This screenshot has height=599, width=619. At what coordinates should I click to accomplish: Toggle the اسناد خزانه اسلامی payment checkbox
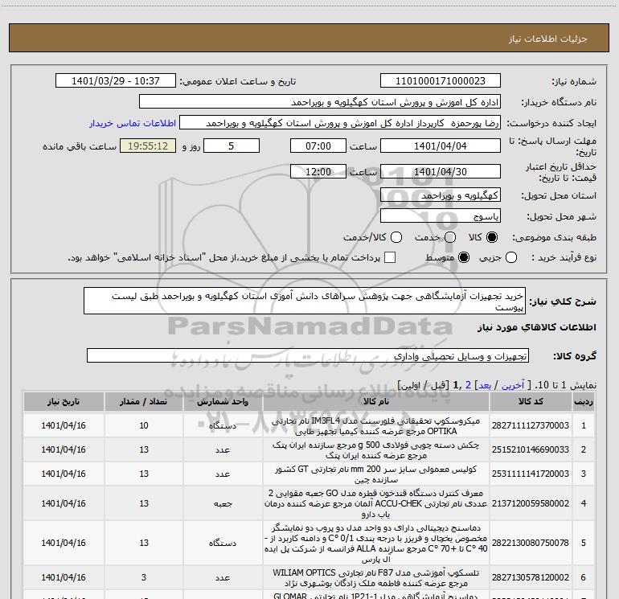[x=390, y=257]
